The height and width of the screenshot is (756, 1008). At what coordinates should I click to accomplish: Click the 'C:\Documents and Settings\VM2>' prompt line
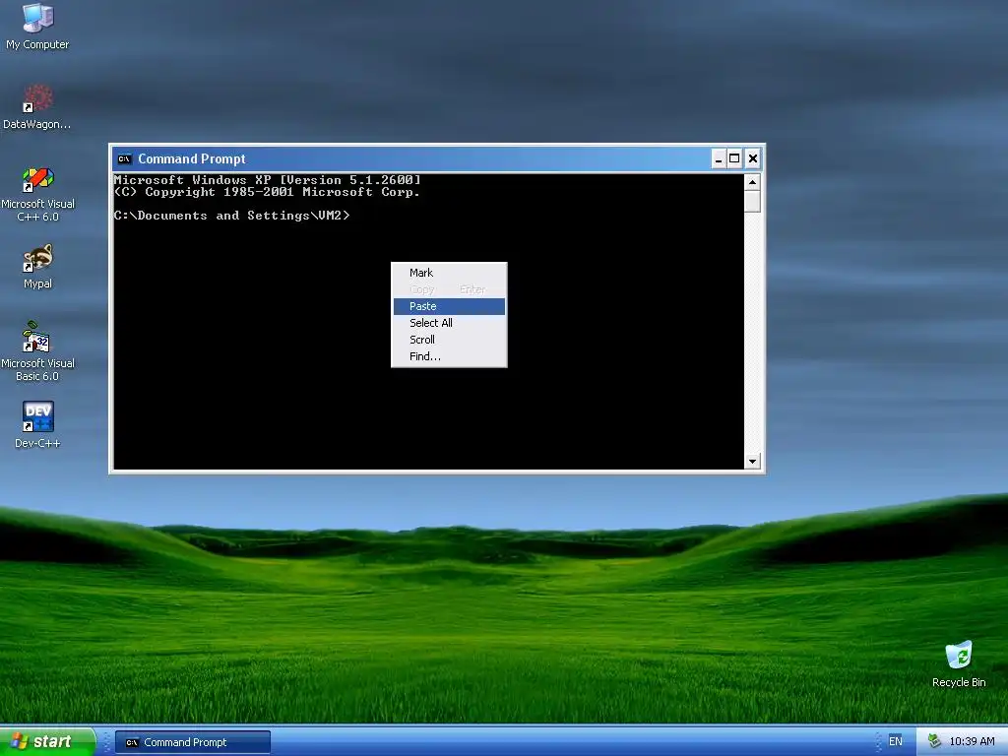point(232,216)
